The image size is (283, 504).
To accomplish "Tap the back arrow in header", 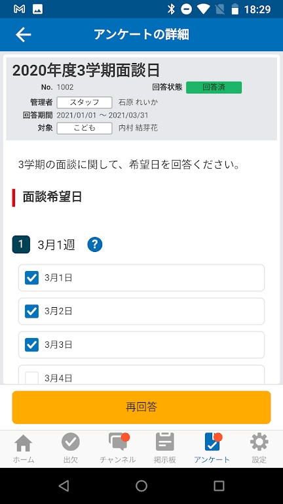I will 24,34.
